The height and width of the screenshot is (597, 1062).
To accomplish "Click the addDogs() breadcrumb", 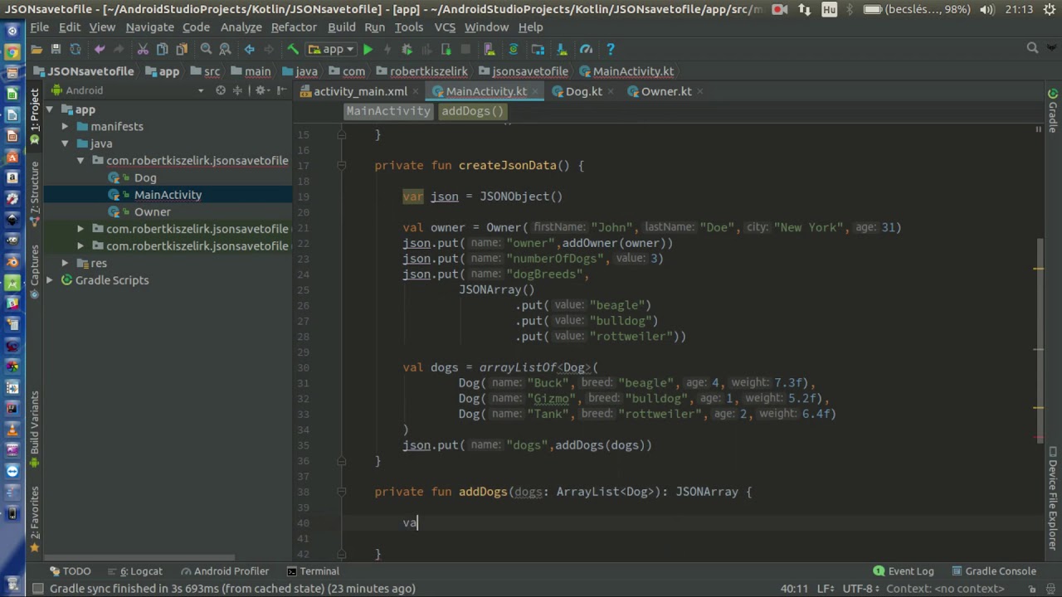I will [x=472, y=111].
